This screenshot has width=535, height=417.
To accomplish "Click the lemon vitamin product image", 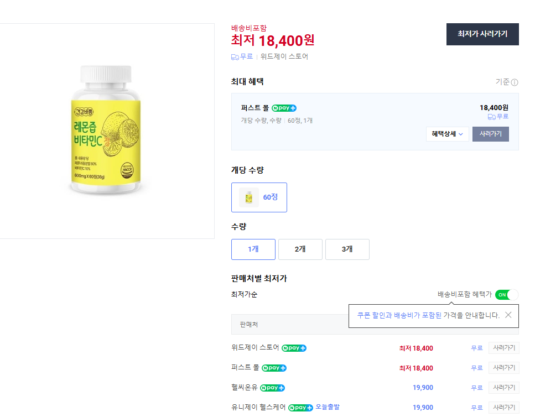I will point(107,131).
